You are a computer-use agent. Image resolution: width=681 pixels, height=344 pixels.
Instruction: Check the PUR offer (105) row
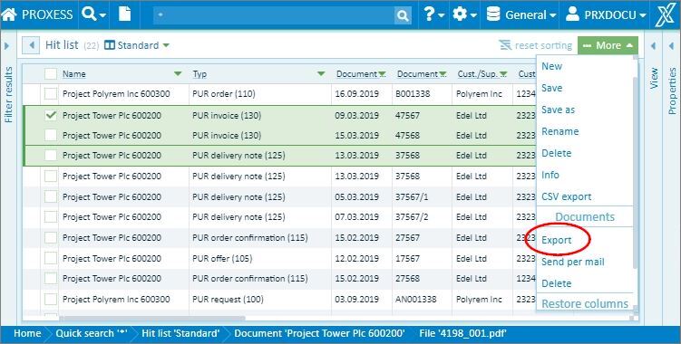[x=51, y=259]
